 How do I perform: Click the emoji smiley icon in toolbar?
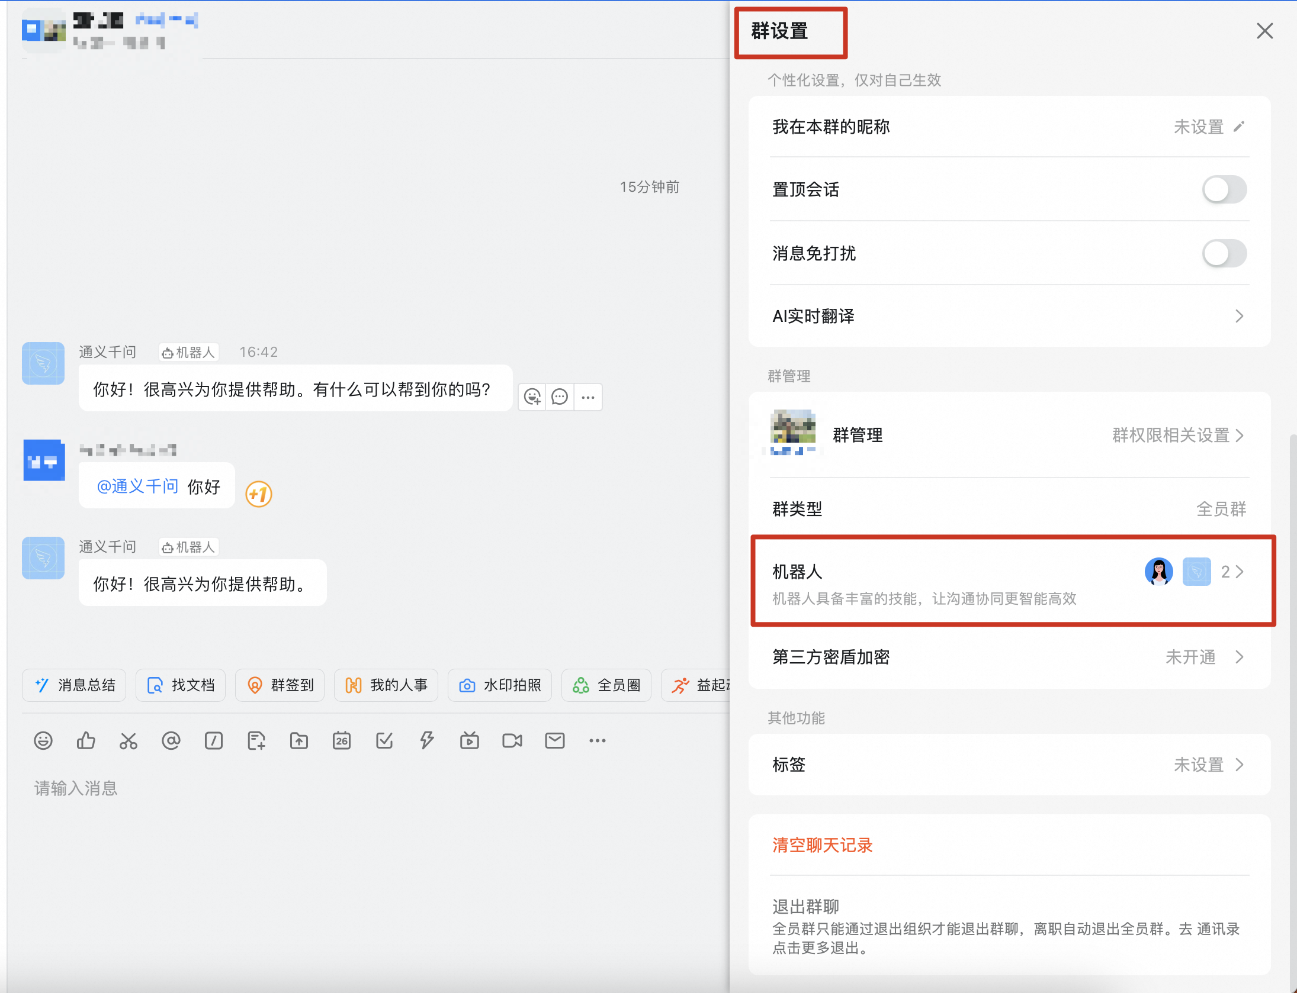coord(43,741)
